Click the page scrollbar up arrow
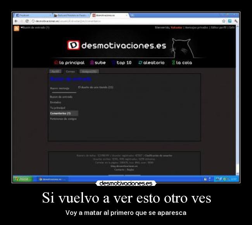 [238, 26]
